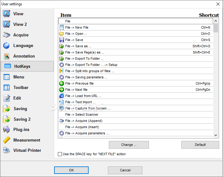Click the scrollbar down arrow
The width and height of the screenshot is (223, 177).
click(x=216, y=135)
